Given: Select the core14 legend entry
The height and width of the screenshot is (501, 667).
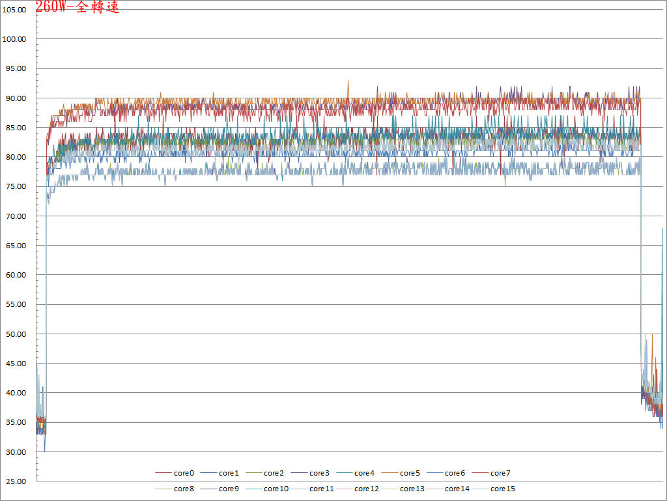Looking at the screenshot, I should (448, 489).
